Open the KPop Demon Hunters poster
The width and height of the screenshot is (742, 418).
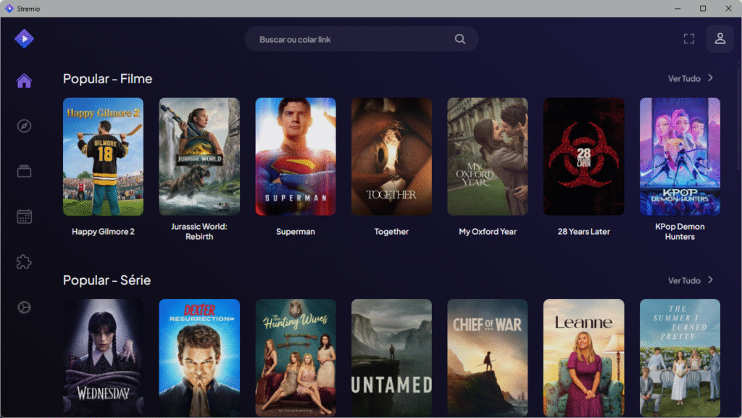point(680,156)
